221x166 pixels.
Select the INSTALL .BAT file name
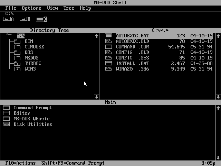tap(133, 63)
